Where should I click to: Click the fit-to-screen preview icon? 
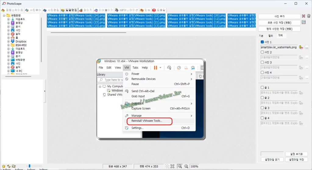point(172,166)
